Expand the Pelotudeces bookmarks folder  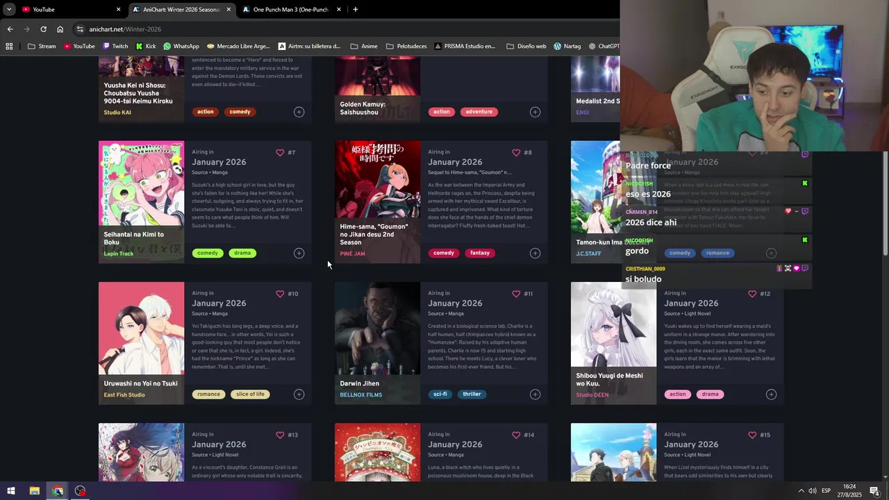coord(406,47)
